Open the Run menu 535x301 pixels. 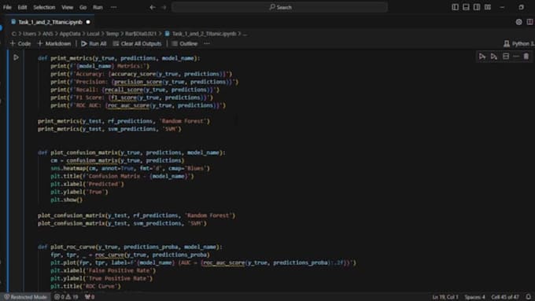click(98, 7)
